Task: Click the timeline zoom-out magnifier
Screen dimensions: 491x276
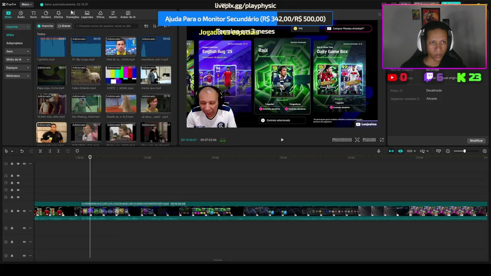Action: [x=448, y=151]
